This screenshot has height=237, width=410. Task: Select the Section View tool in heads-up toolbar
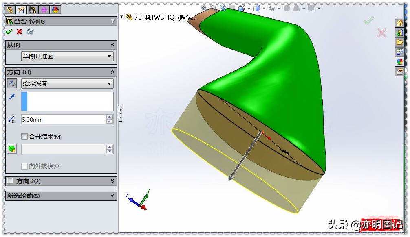click(223, 8)
